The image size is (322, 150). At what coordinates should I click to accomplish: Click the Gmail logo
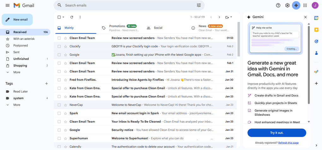(24, 5)
